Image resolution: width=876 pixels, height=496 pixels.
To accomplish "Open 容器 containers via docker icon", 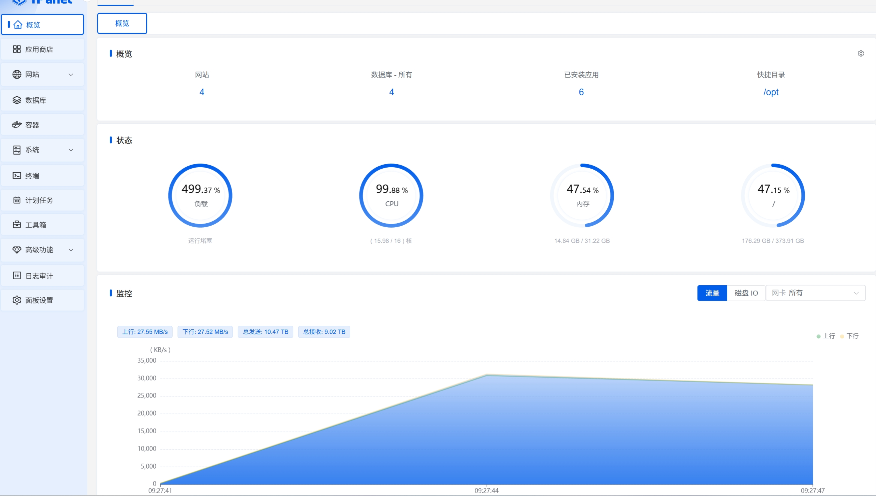I will click(17, 125).
